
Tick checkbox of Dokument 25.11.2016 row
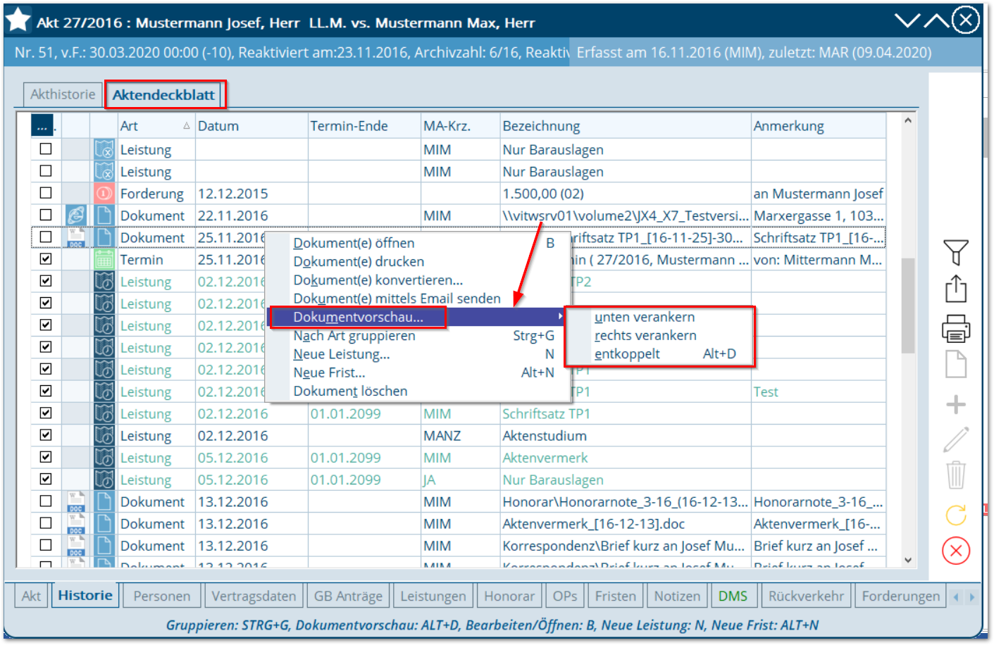pyautogui.click(x=46, y=237)
